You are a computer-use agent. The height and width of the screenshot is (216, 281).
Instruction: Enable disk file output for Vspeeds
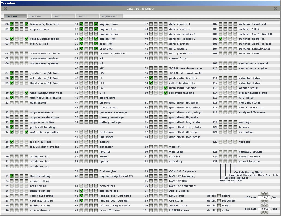[225, 142]
